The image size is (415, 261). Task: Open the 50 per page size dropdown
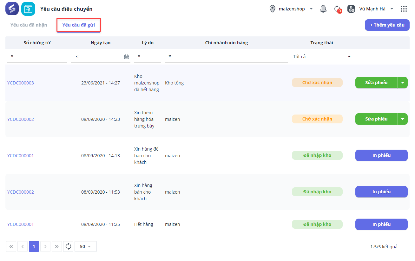[x=86, y=246]
